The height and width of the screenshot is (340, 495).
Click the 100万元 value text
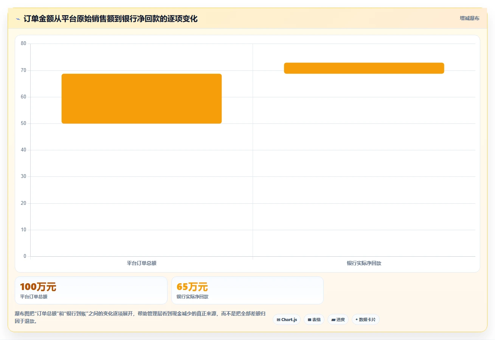38,287
